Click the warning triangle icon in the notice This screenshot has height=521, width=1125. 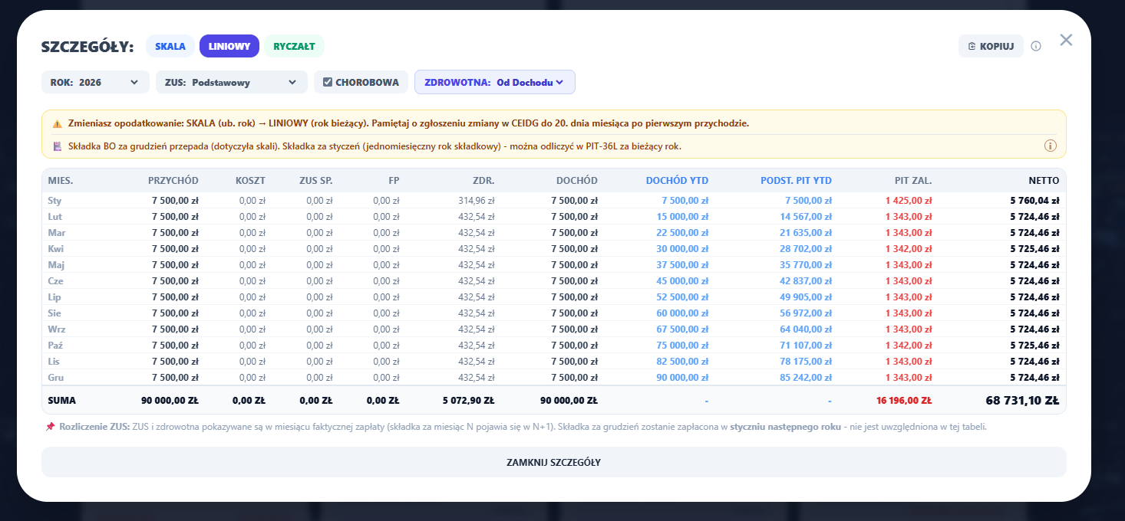pos(58,123)
